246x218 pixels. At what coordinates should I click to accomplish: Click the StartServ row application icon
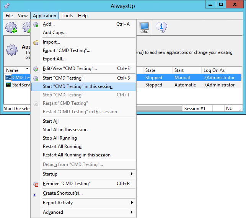pyautogui.click(x=8, y=85)
